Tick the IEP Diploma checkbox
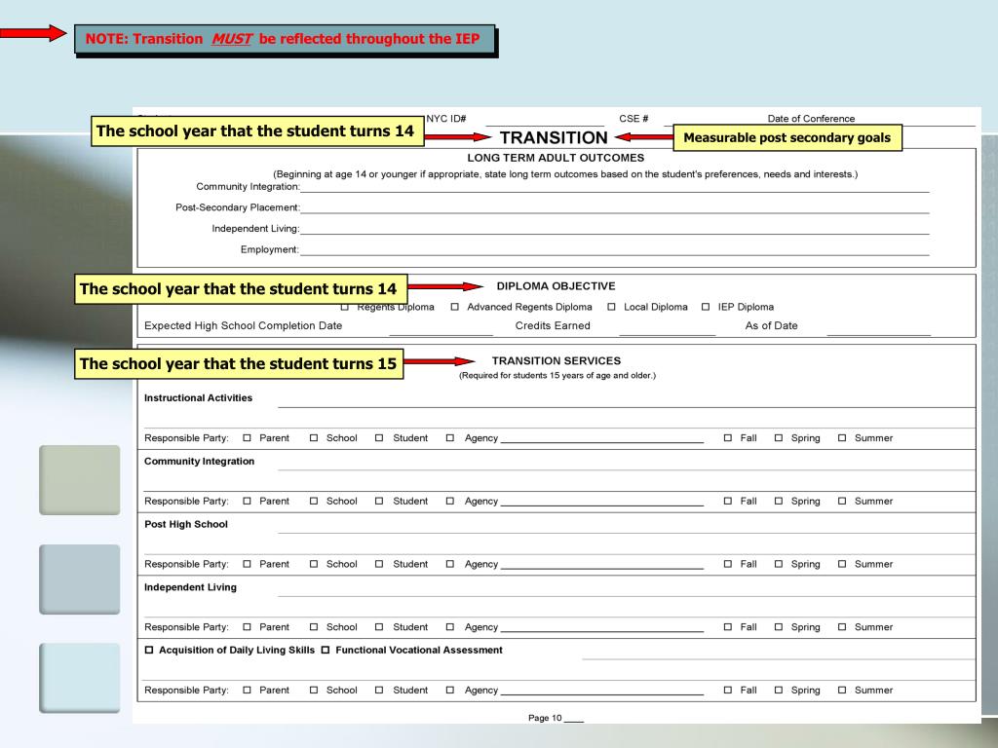Viewport: 998px width, 748px height. tap(706, 307)
